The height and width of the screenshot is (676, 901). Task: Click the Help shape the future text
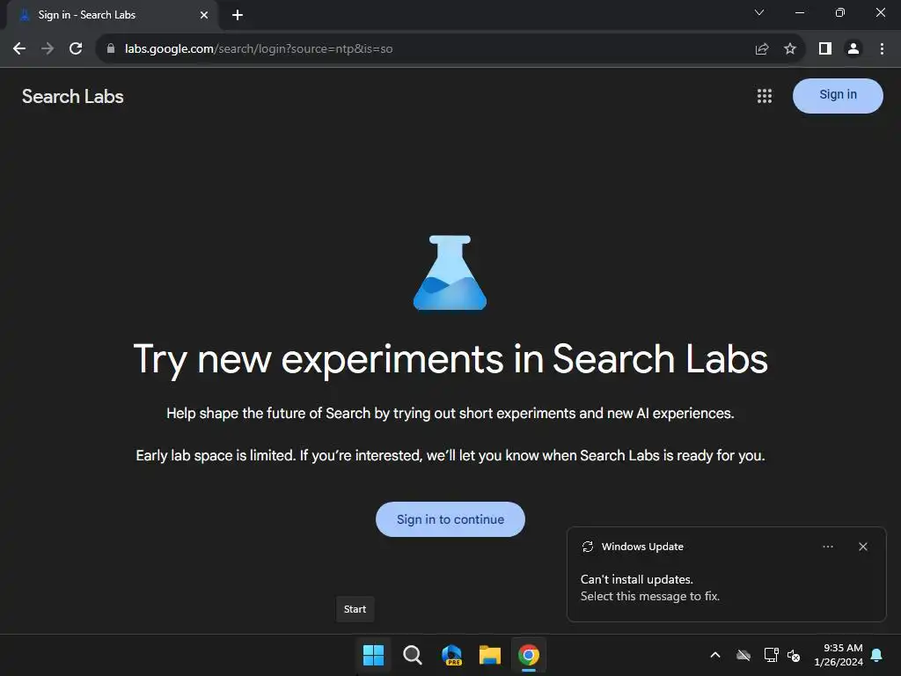coord(450,414)
